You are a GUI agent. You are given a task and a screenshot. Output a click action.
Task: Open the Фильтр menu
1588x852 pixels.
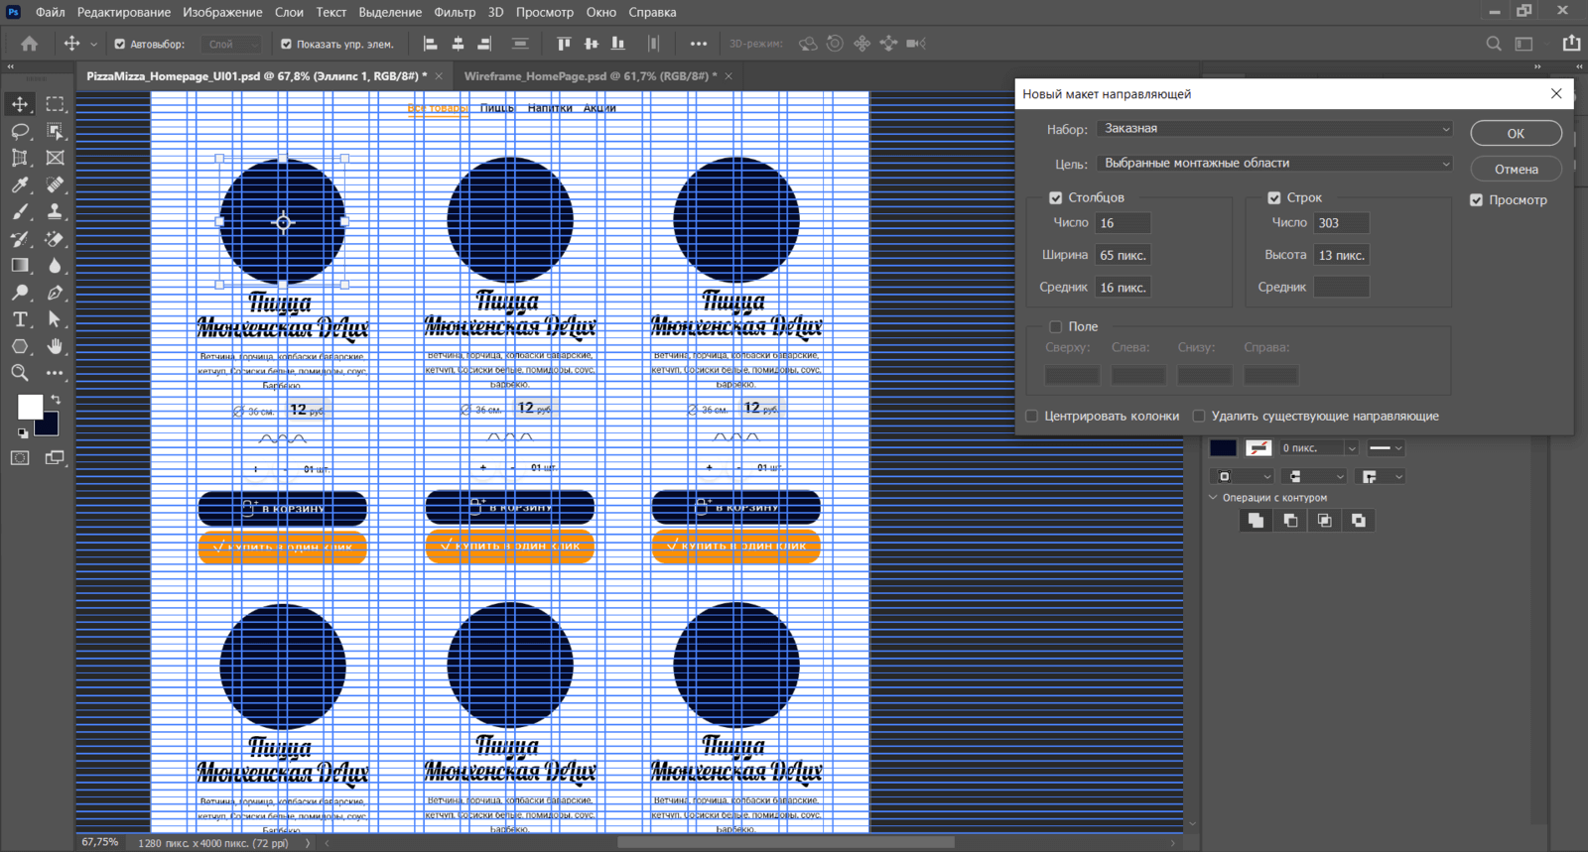point(455,12)
